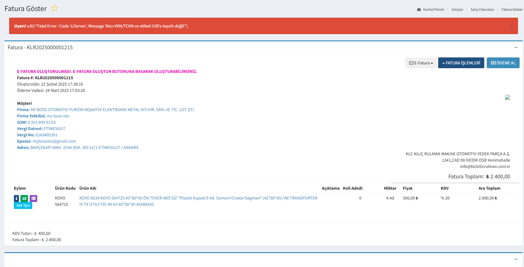Expand the FATURA İŞLEMLERİ dropdown menu
This screenshot has height=267, width=524.
(461, 63)
